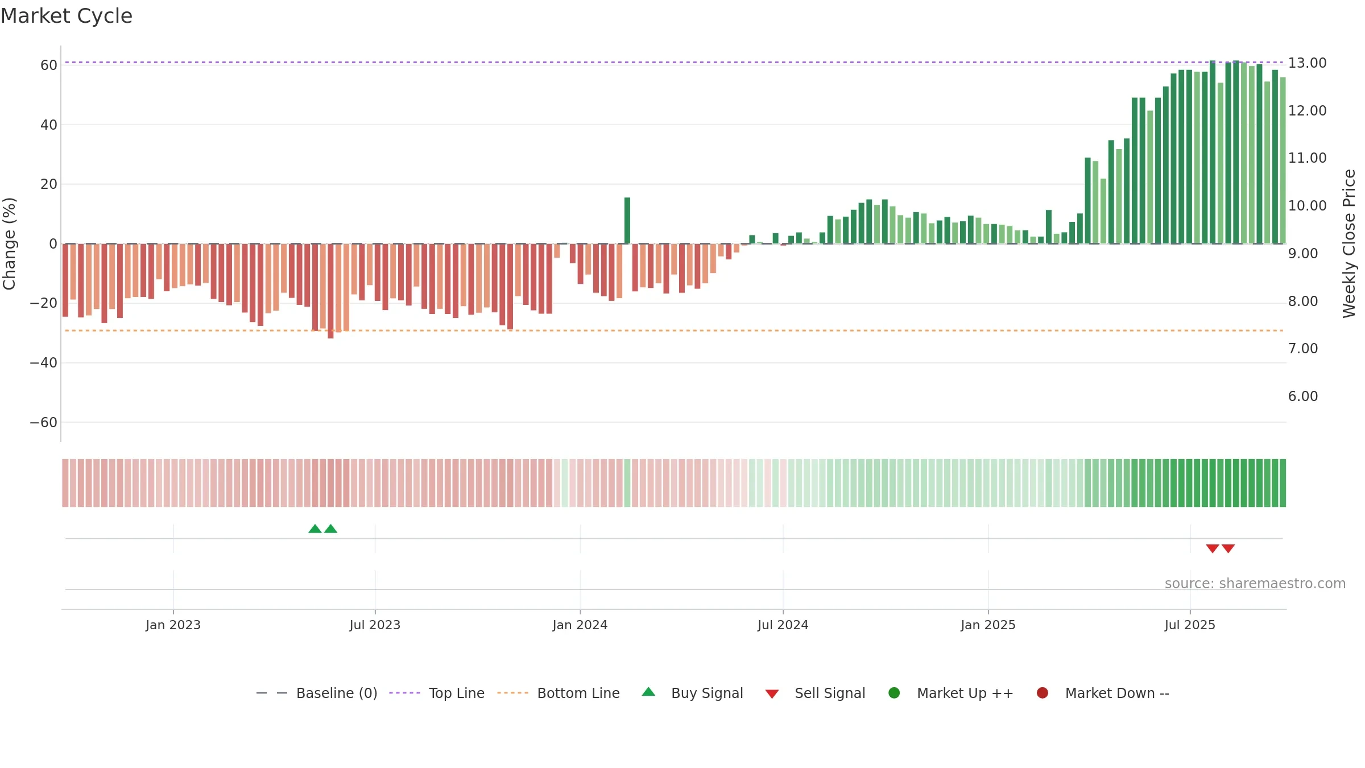Image resolution: width=1365 pixels, height=768 pixels.
Task: Click the Weekly Close Price axis title
Action: [1349, 243]
